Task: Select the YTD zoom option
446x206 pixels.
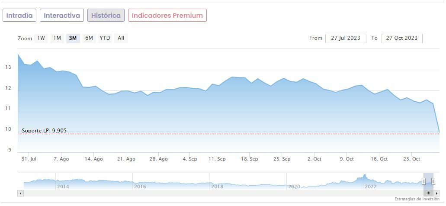Action: (105, 38)
